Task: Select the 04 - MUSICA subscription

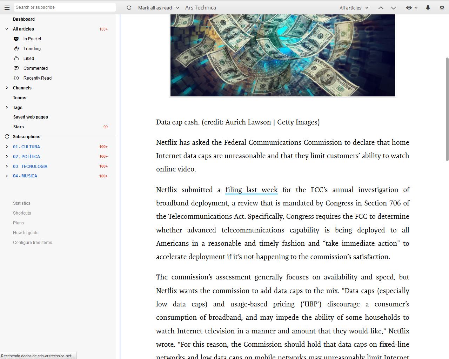Action: pyautogui.click(x=25, y=176)
